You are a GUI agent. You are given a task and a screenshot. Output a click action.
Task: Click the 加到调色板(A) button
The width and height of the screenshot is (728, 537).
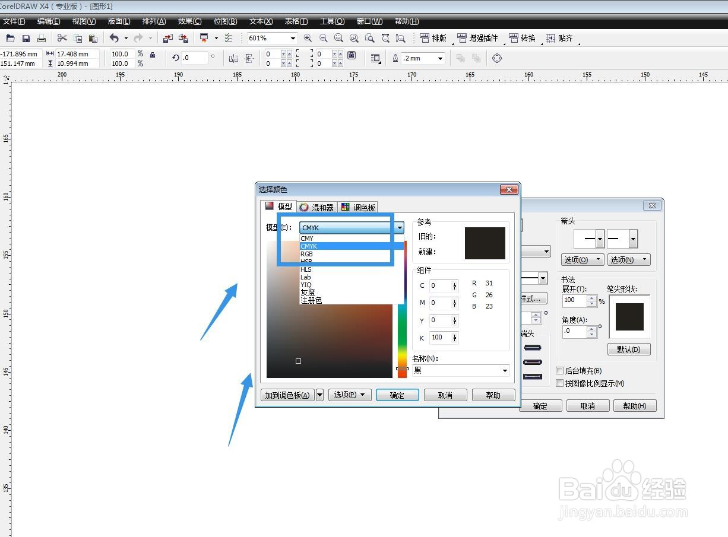pyautogui.click(x=288, y=395)
